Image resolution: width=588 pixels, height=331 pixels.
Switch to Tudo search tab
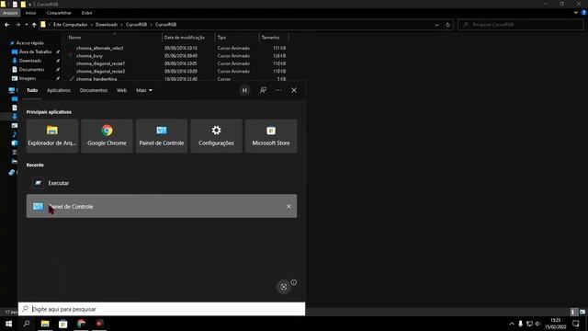[32, 90]
